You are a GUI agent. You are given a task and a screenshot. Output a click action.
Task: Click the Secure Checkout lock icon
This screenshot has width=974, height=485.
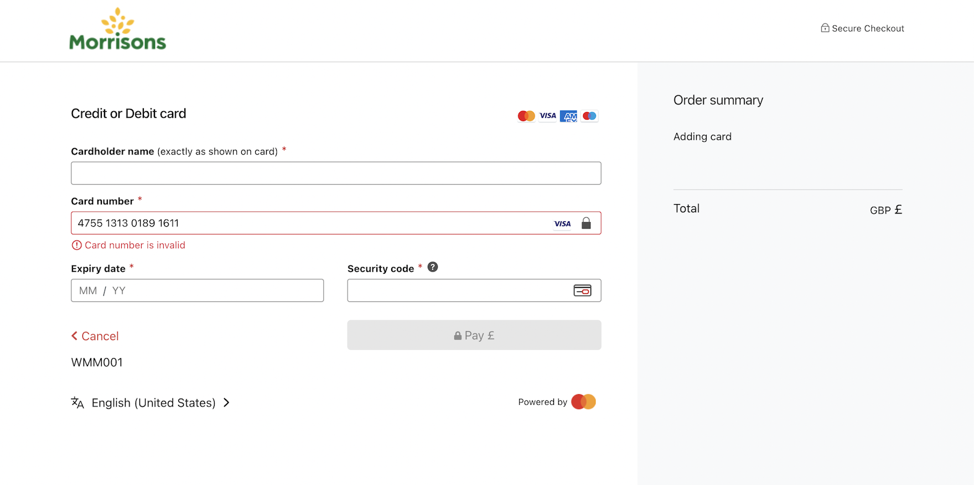coord(825,28)
